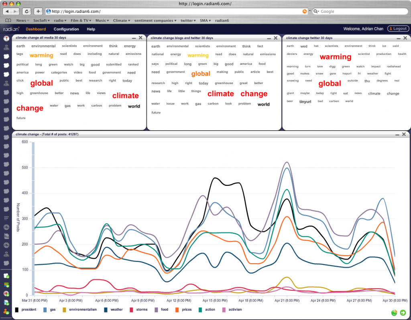Switch to the Configuration tab
The height and width of the screenshot is (320, 411).
coord(66,29)
